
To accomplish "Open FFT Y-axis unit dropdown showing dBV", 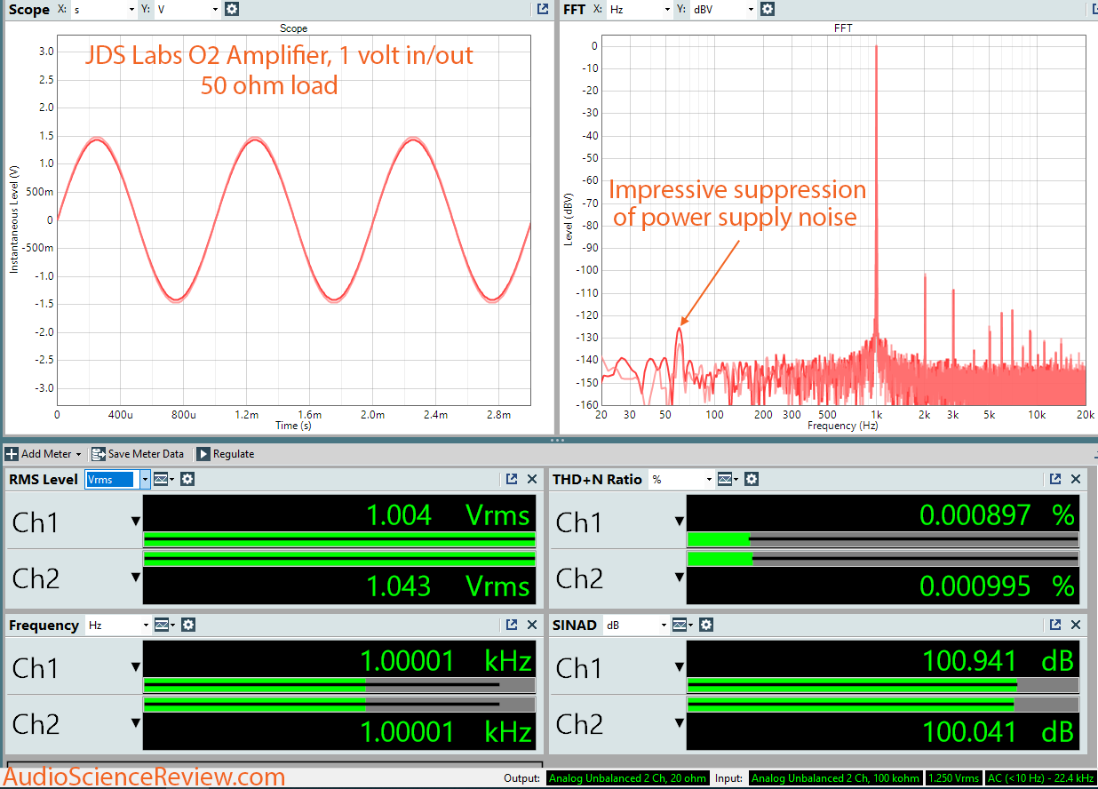I will pos(723,9).
